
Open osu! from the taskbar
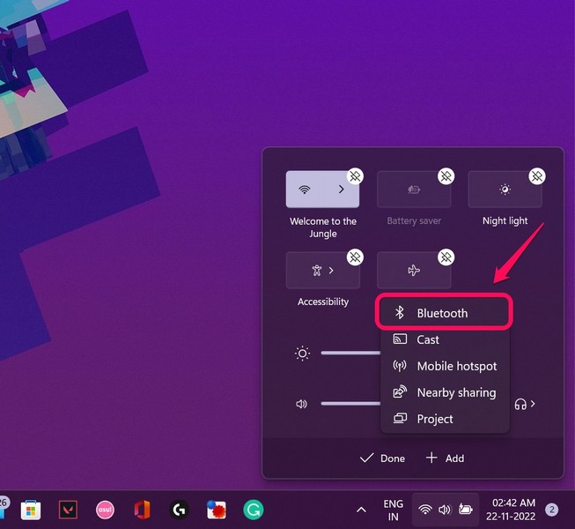point(105,510)
